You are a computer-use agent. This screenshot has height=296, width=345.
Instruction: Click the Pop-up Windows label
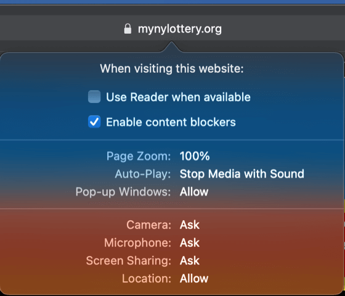123,192
